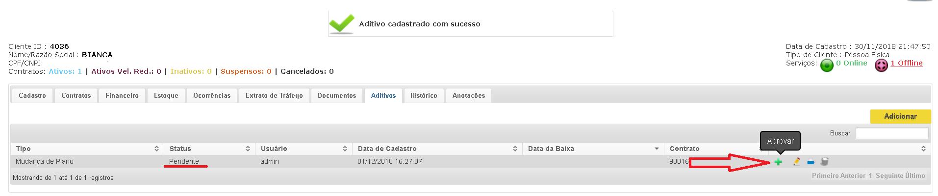Sort table by Usuário column

coord(304,149)
